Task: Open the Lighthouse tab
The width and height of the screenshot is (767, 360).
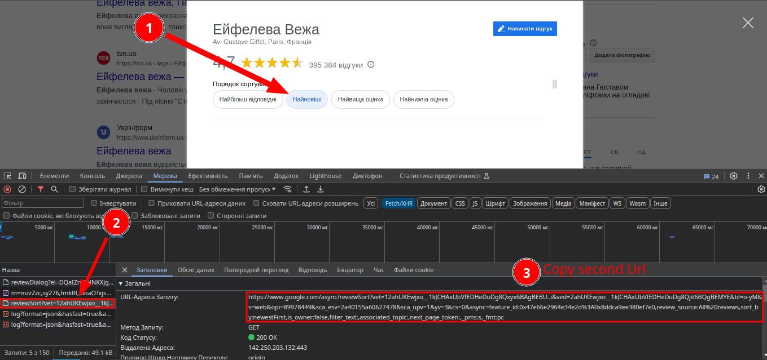Action: click(326, 176)
